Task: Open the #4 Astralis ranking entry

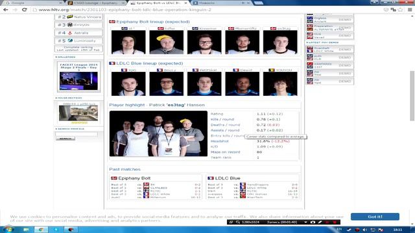Action: [x=79, y=33]
